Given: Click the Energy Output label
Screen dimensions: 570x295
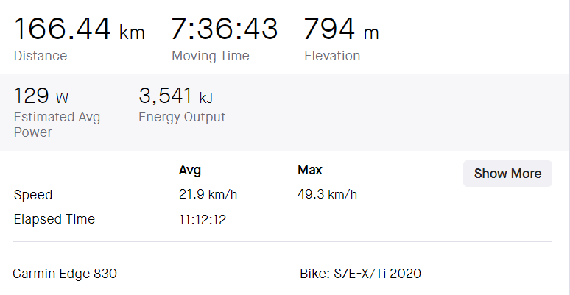Looking at the screenshot, I should click(182, 118).
